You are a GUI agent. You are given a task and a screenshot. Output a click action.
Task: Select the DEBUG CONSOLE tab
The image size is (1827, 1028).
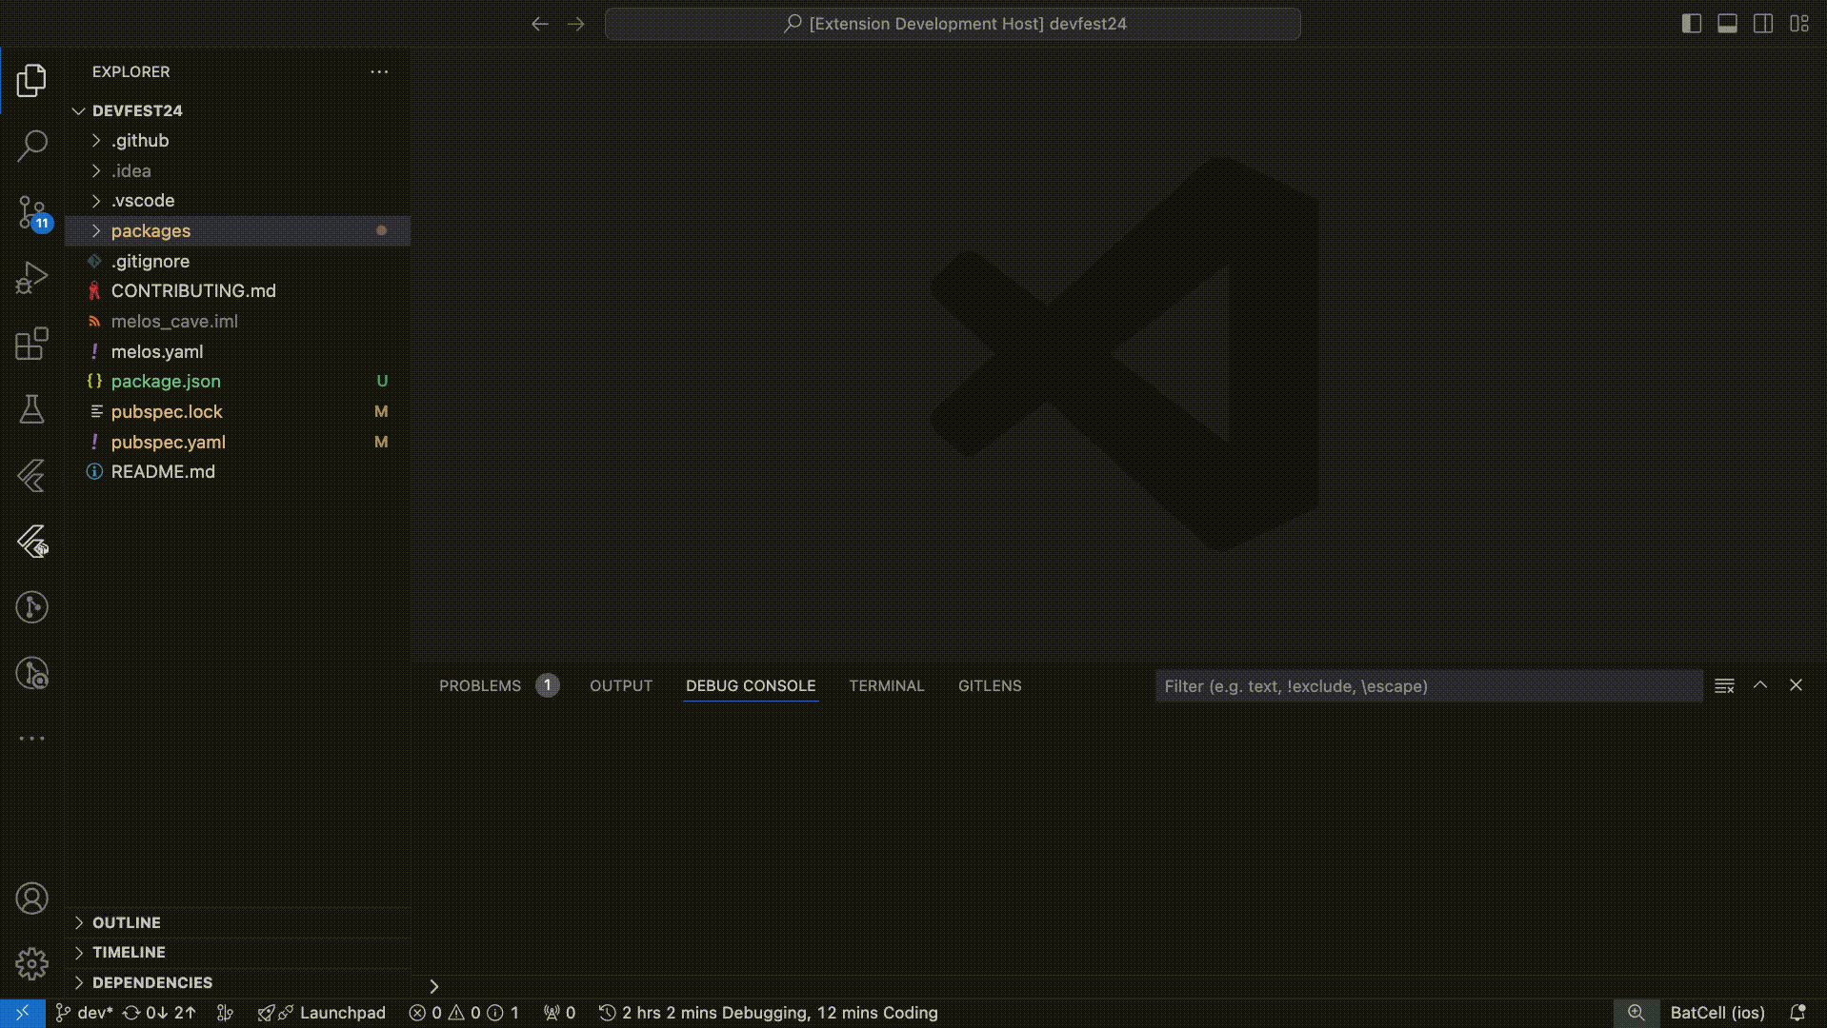pos(751,685)
